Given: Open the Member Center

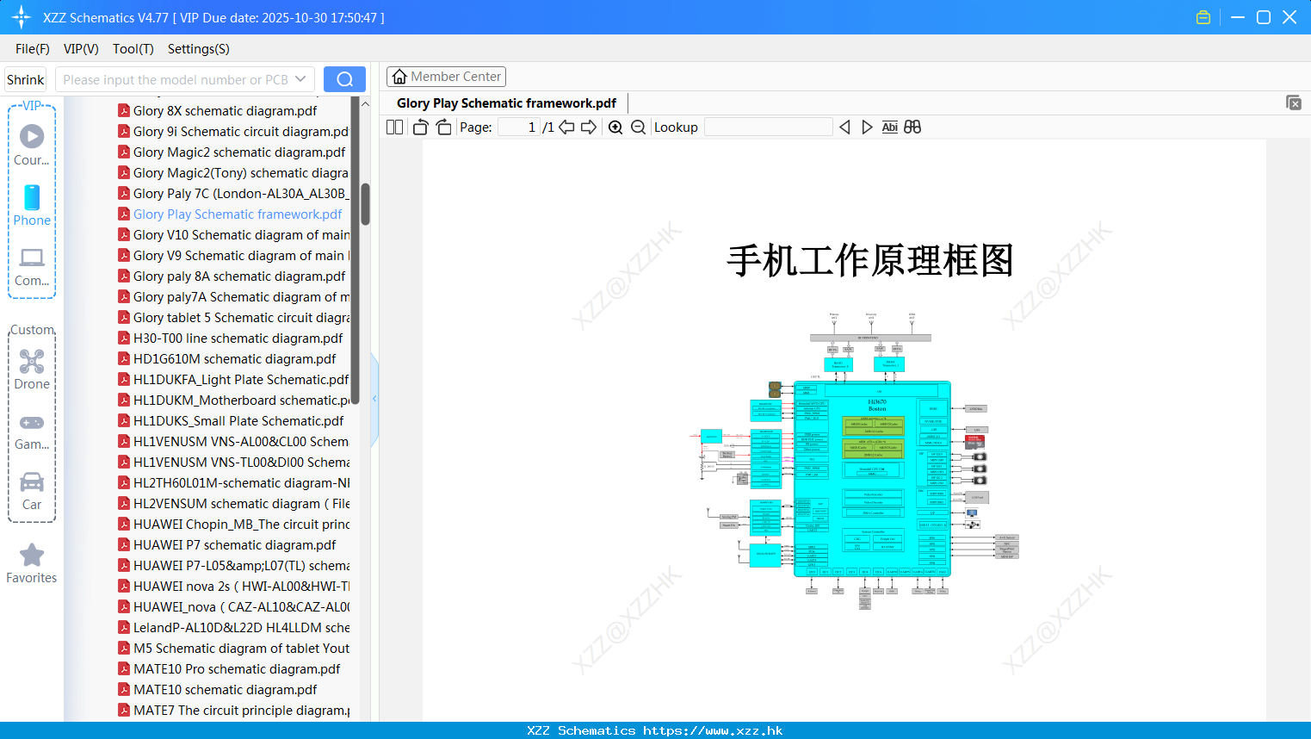Looking at the screenshot, I should click(x=446, y=77).
